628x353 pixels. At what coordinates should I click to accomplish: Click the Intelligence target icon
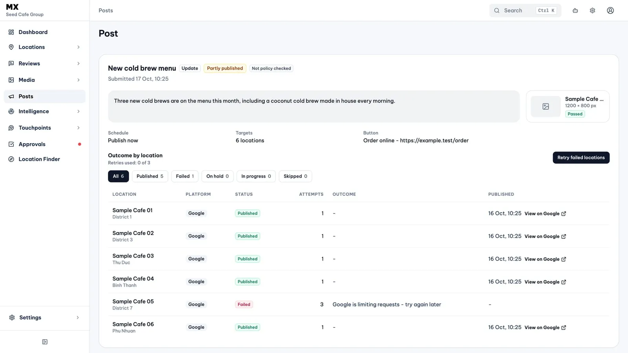11,111
